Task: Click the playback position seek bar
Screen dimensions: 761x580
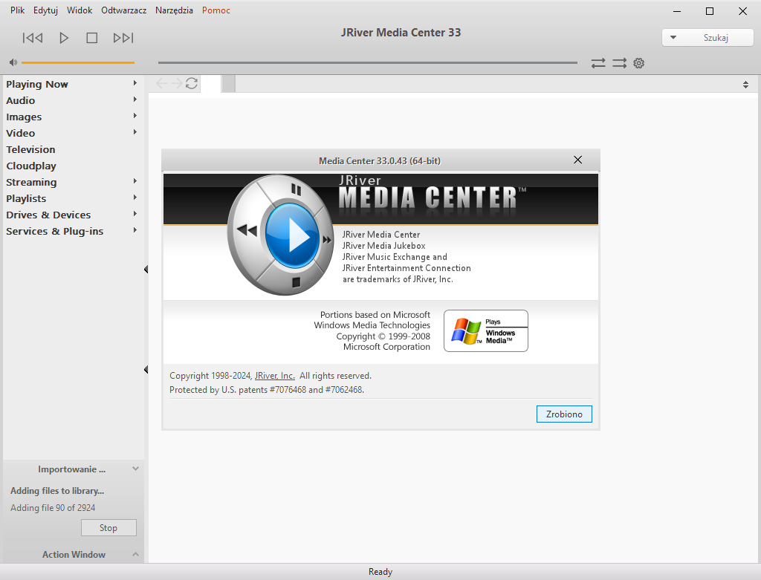Action: (367, 62)
